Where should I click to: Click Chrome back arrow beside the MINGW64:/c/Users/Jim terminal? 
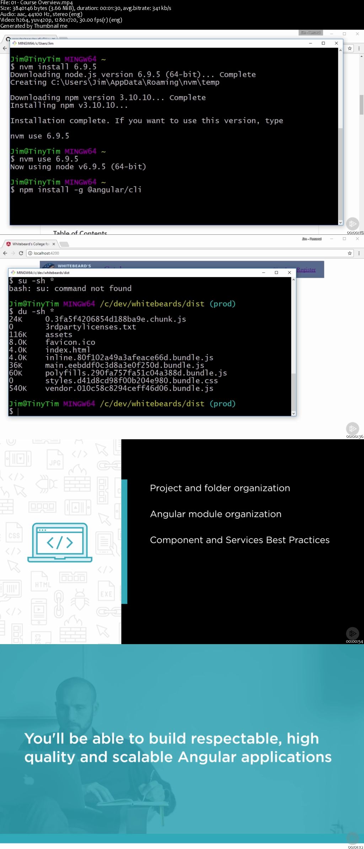5,48
